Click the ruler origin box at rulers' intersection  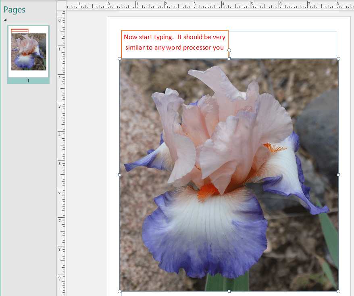pyautogui.click(x=62, y=5)
